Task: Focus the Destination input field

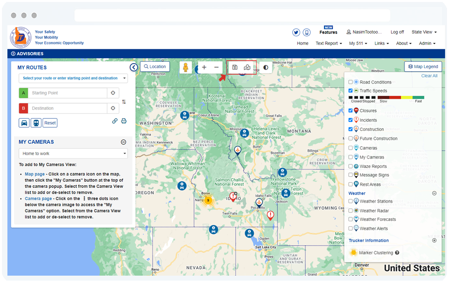Action: pos(68,108)
